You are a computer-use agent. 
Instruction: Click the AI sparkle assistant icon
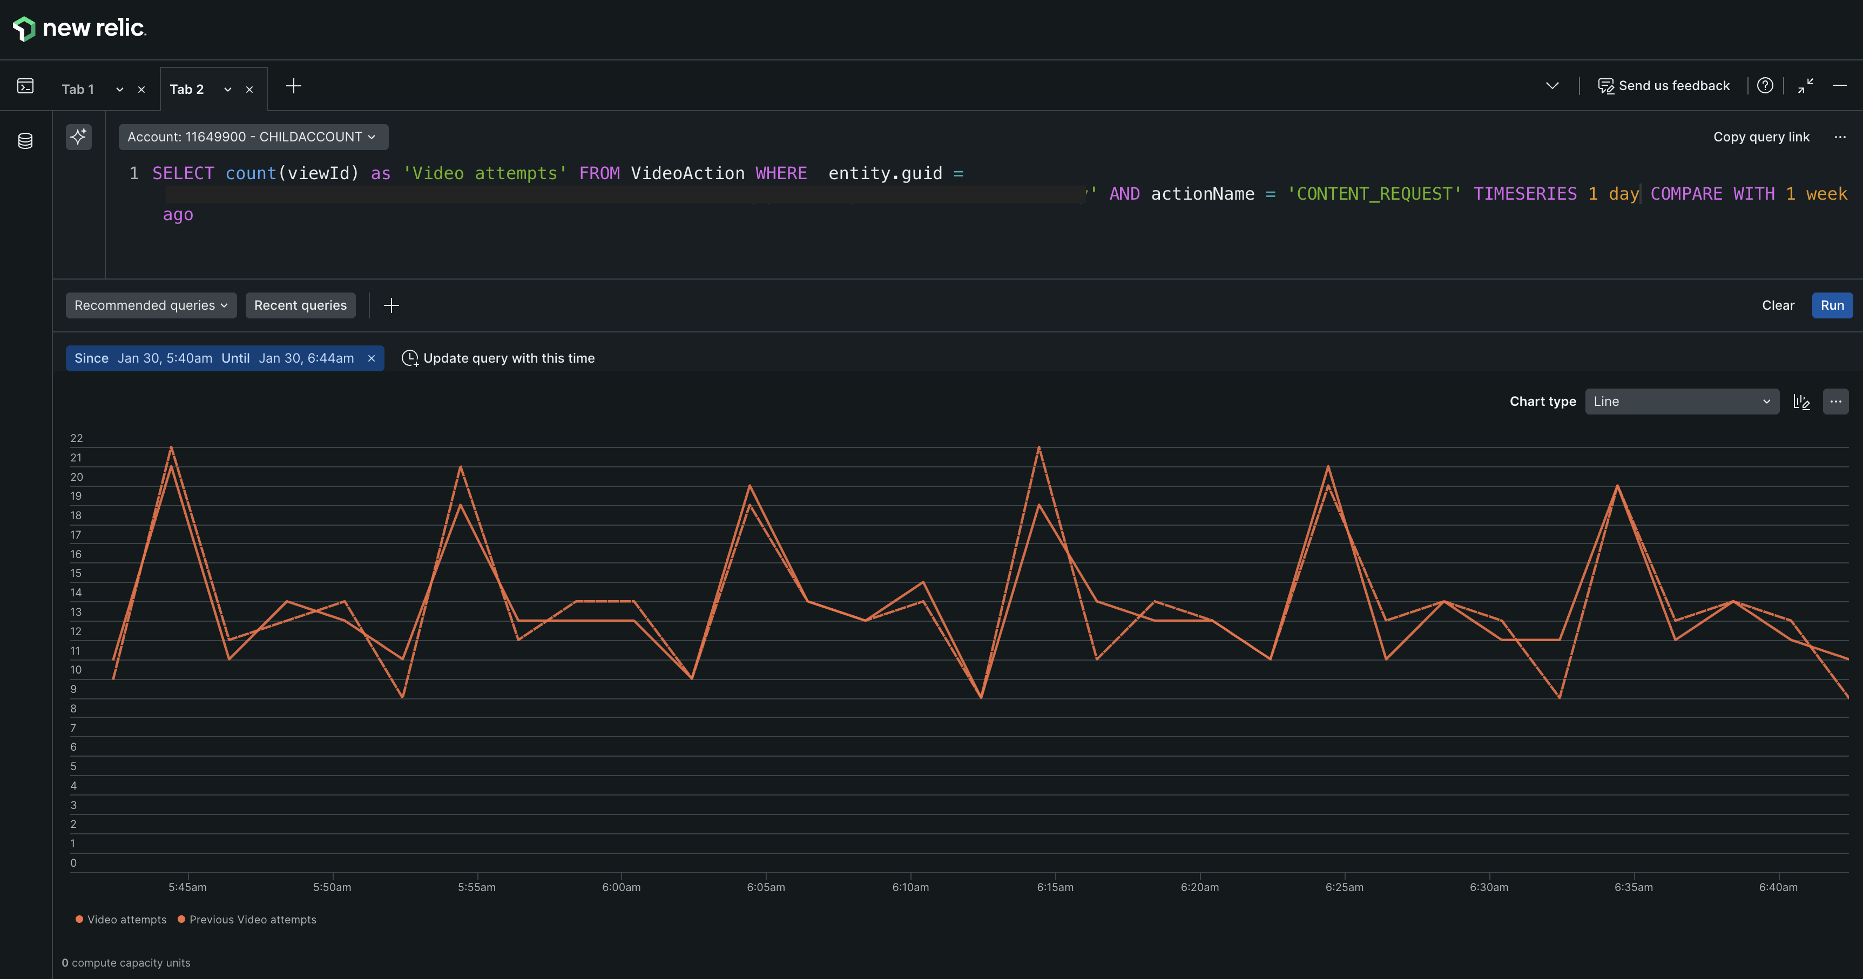pyautogui.click(x=79, y=137)
